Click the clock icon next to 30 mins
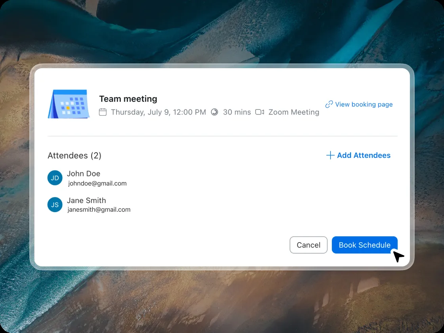The height and width of the screenshot is (333, 444). (x=214, y=112)
